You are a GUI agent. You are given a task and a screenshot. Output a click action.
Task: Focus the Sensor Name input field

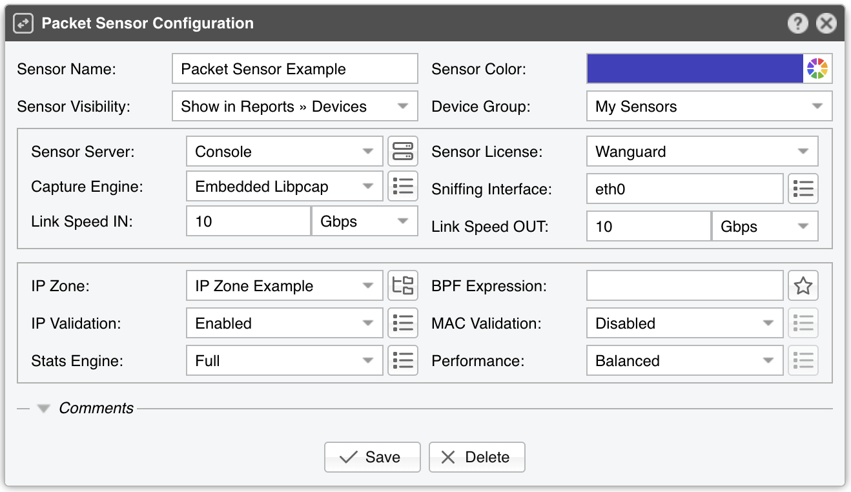[295, 69]
